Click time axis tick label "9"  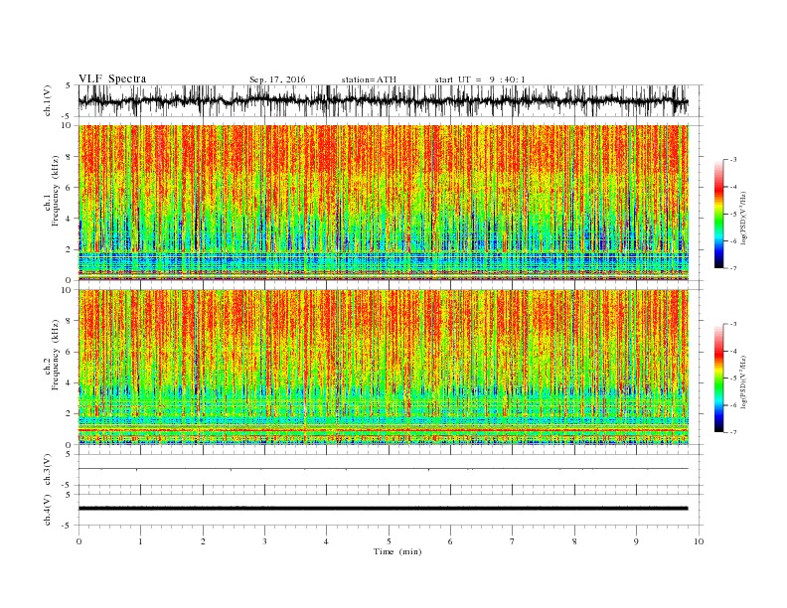[636, 541]
